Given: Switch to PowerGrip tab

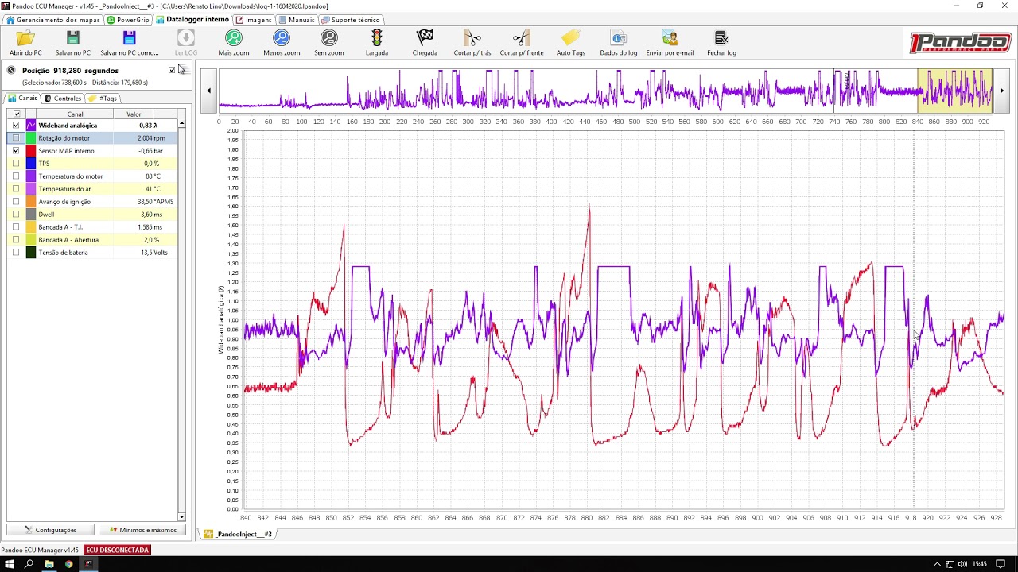Looking at the screenshot, I should 128,20.
